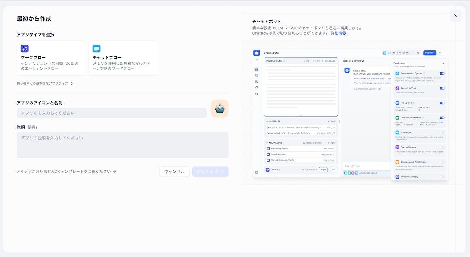This screenshot has width=470, height=257.
Task: Enable the Citations and Attributions switch
Action: 442,162
